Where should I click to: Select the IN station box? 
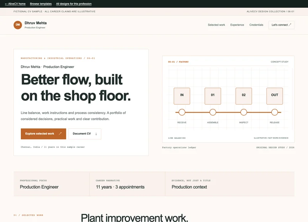point(182,96)
